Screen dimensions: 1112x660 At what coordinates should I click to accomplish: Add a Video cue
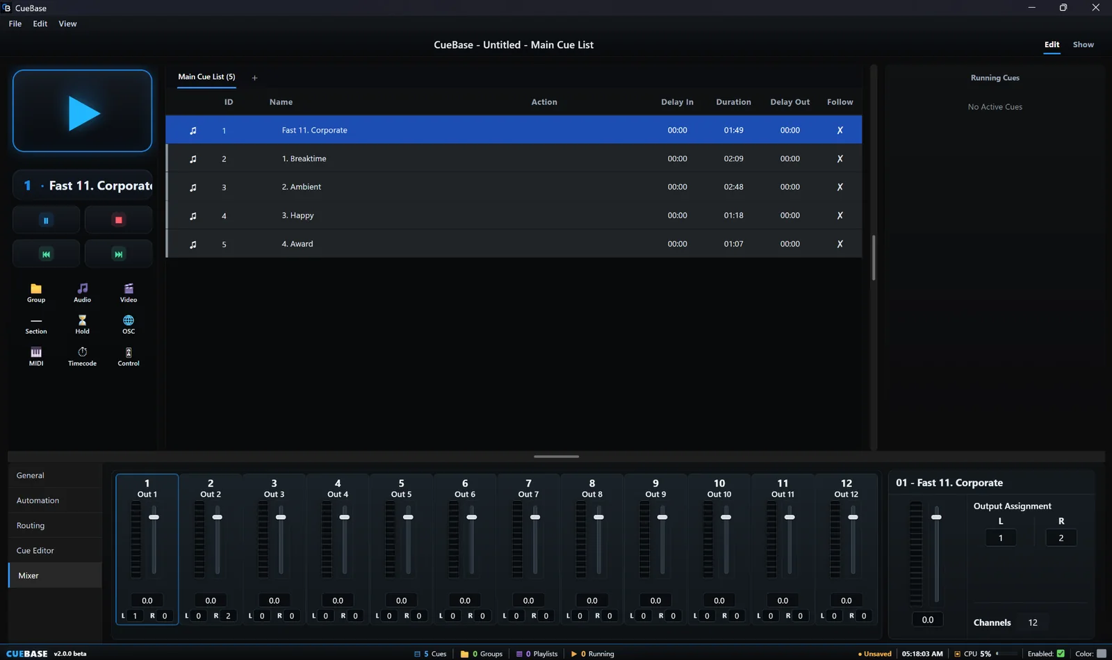(129, 292)
